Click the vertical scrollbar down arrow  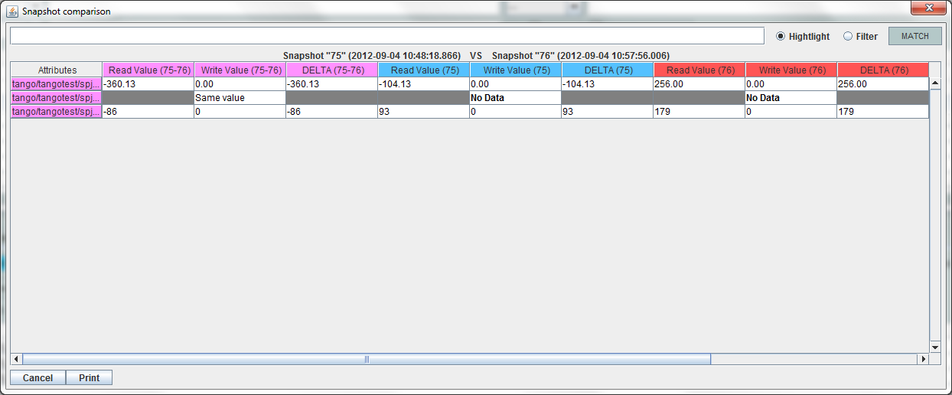(935, 347)
